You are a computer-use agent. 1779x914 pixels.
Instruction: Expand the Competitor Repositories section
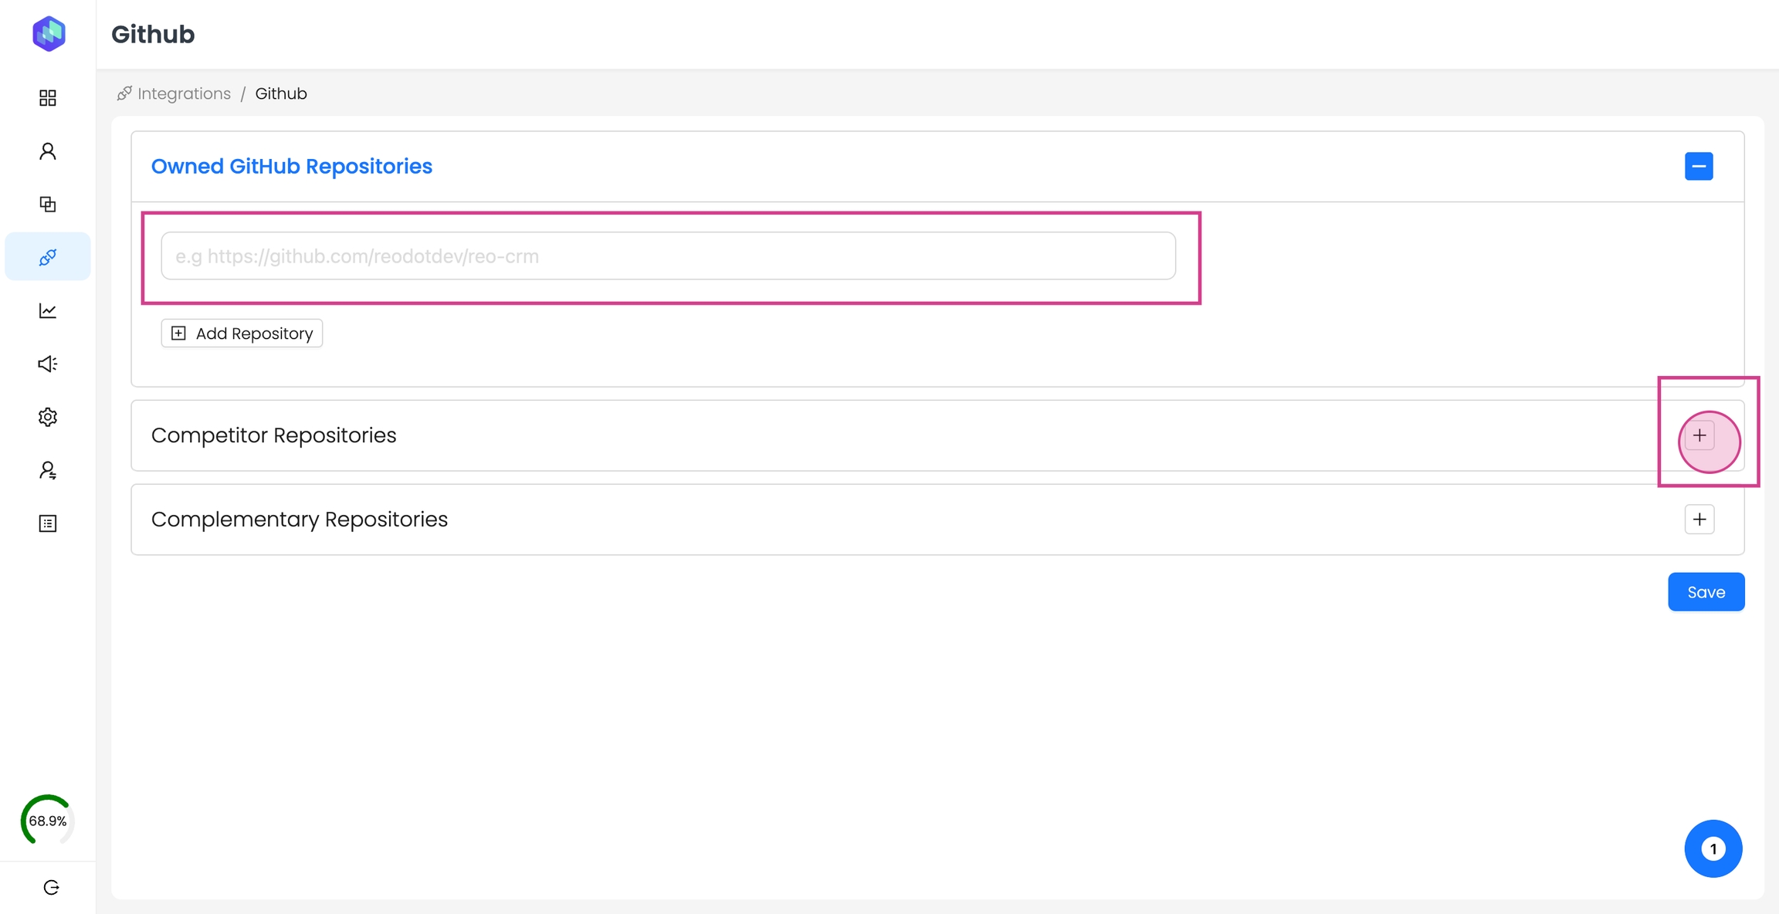click(1699, 435)
